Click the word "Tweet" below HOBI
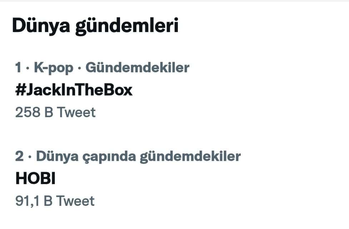This screenshot has height=229, width=349. 75,201
